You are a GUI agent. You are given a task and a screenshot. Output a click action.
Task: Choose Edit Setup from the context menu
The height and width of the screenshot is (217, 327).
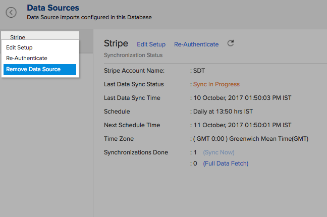coord(19,47)
